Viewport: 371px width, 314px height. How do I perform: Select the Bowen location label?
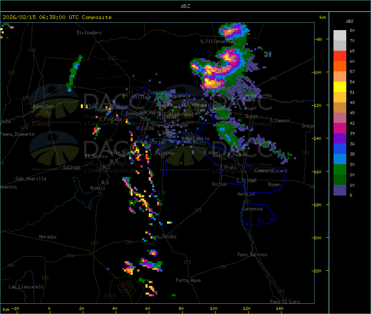(274, 184)
